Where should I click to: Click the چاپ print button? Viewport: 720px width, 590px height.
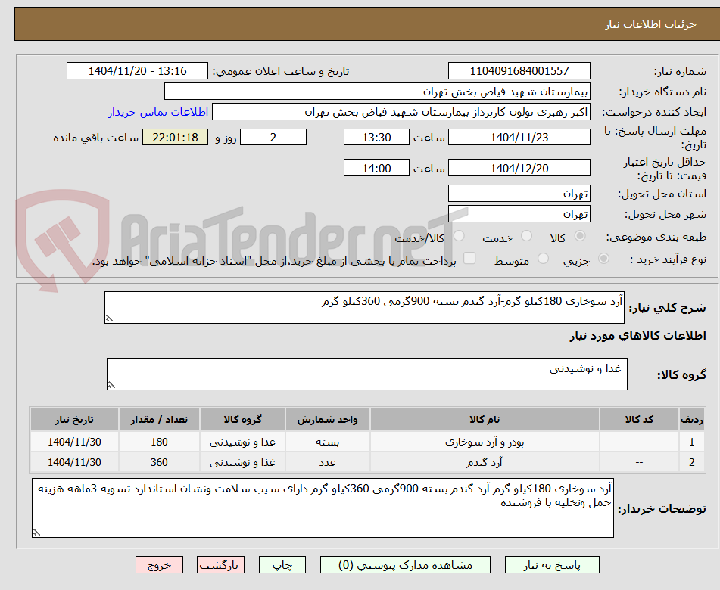click(282, 565)
